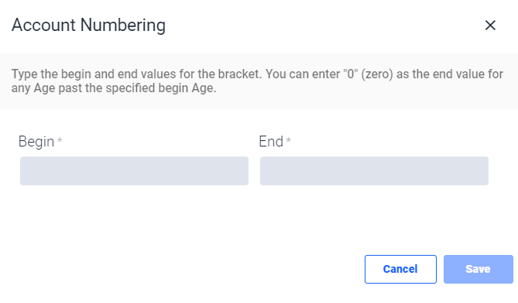
Task: Close the Account Numbering dialog with X
Action: pyautogui.click(x=490, y=25)
